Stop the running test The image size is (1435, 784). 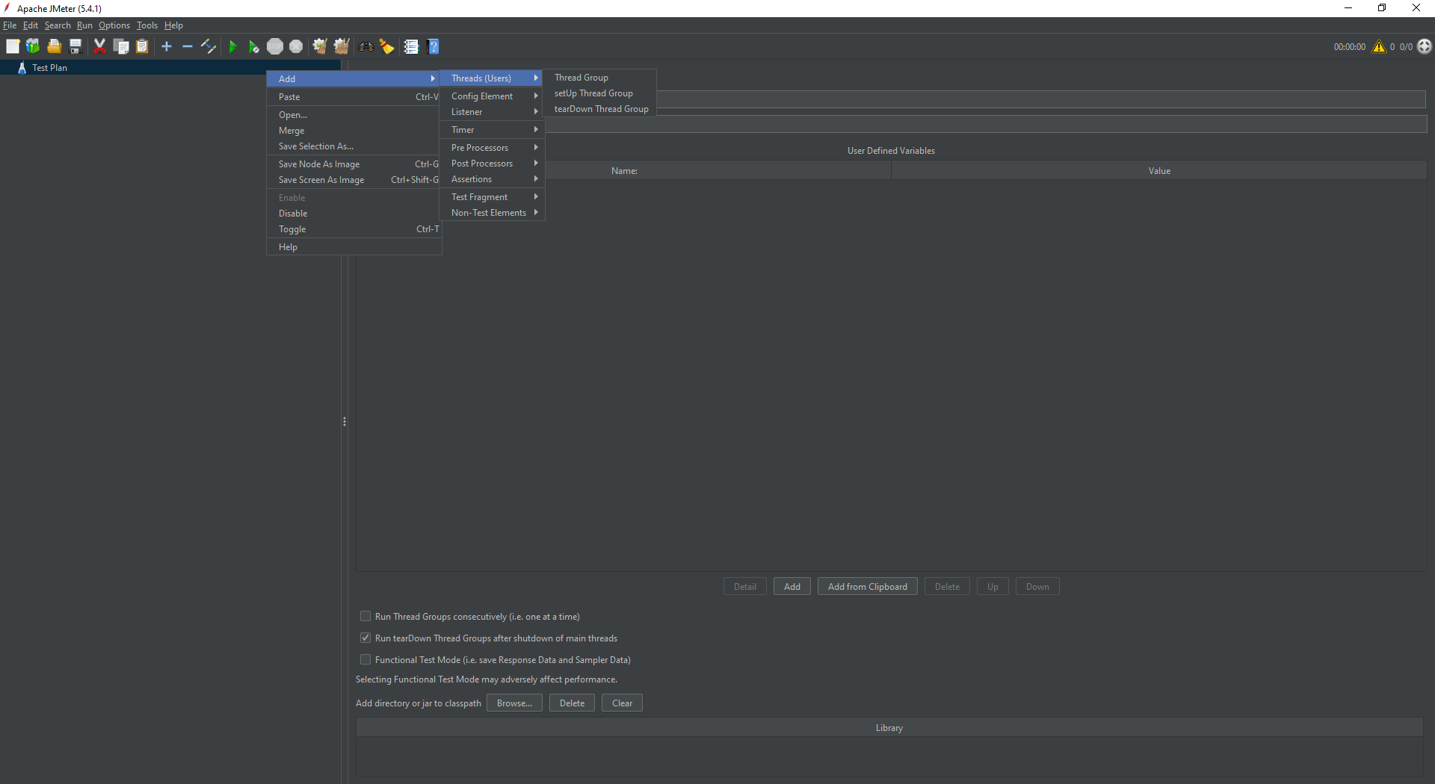(275, 46)
